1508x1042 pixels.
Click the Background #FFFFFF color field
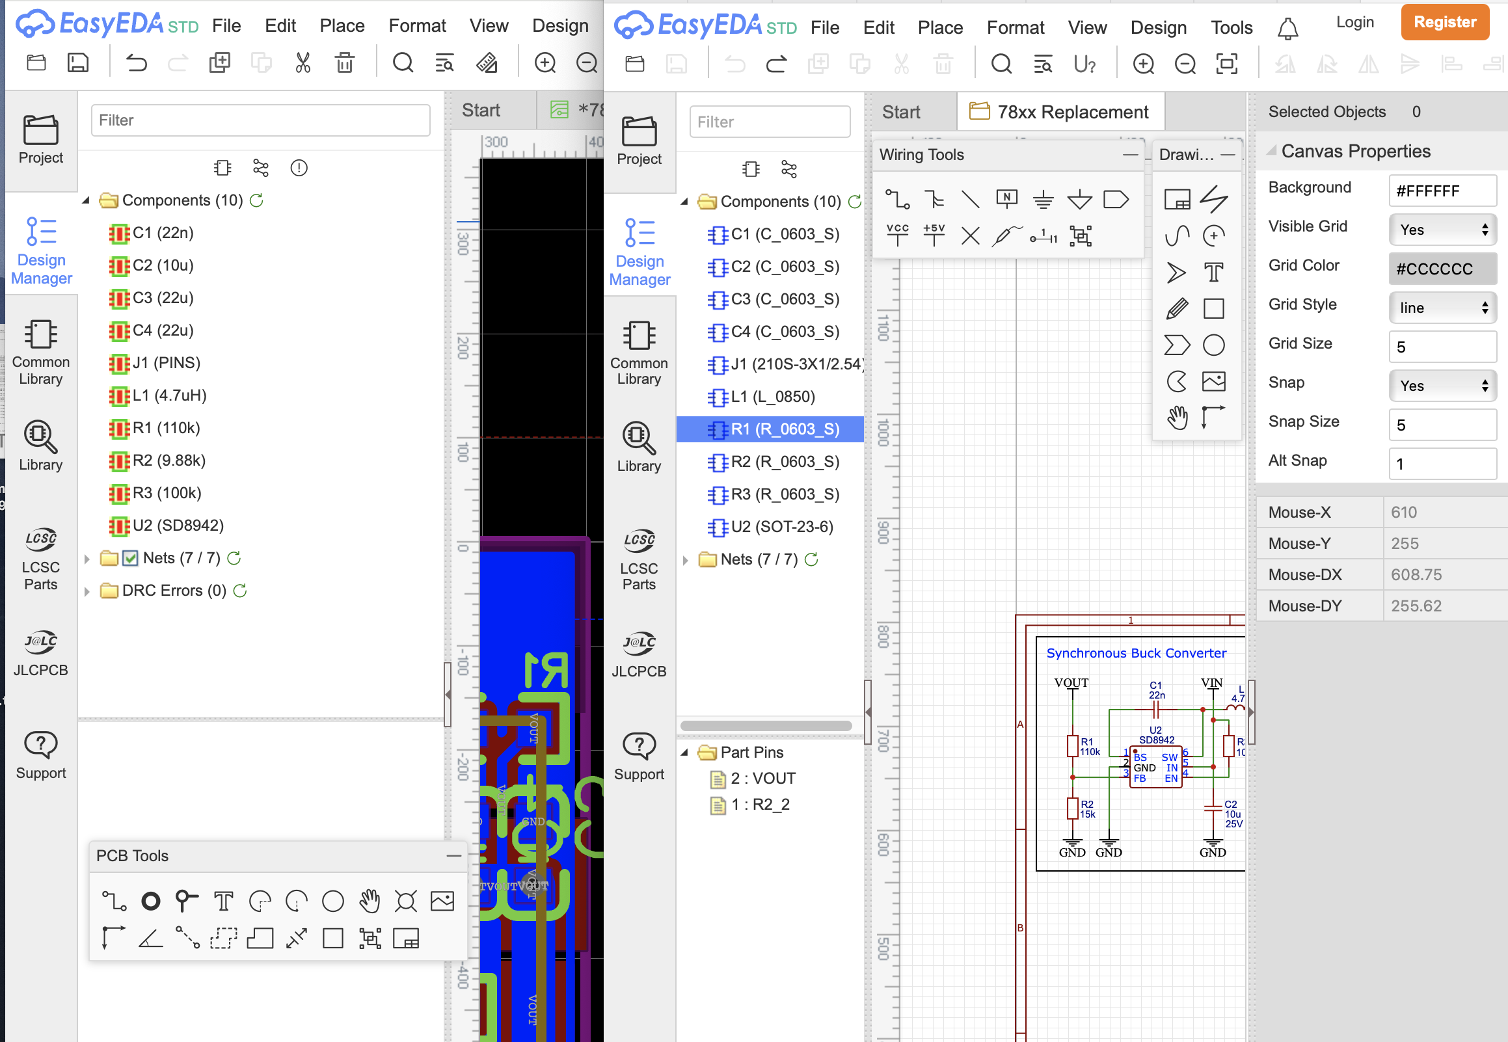pos(1442,191)
